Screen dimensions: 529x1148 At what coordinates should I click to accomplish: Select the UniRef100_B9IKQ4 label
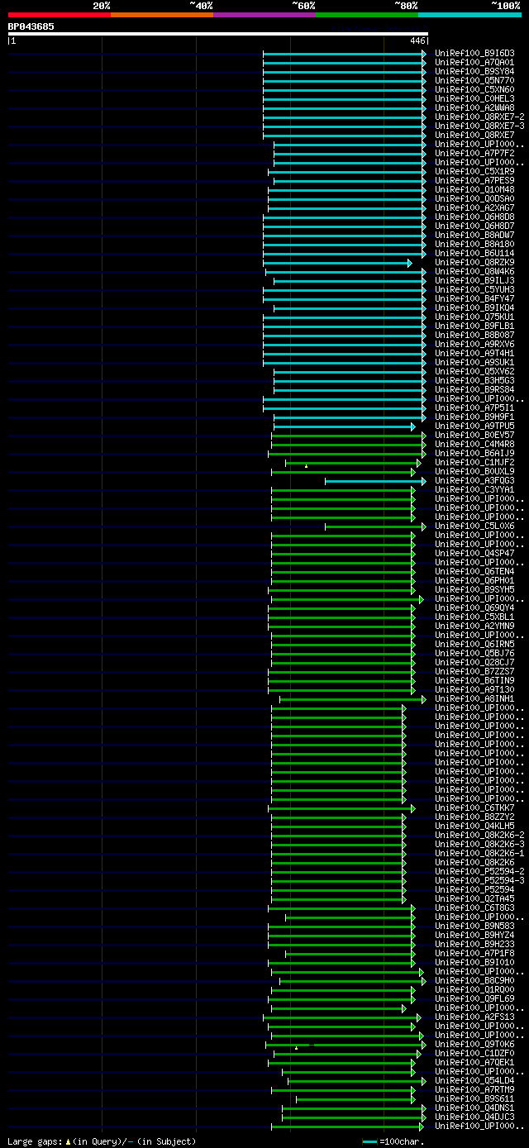pos(474,308)
